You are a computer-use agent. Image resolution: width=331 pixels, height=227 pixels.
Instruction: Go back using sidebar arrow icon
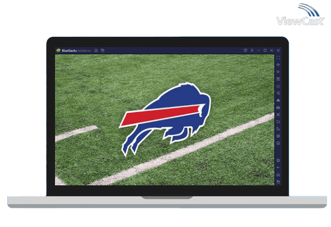pyautogui.click(x=278, y=168)
